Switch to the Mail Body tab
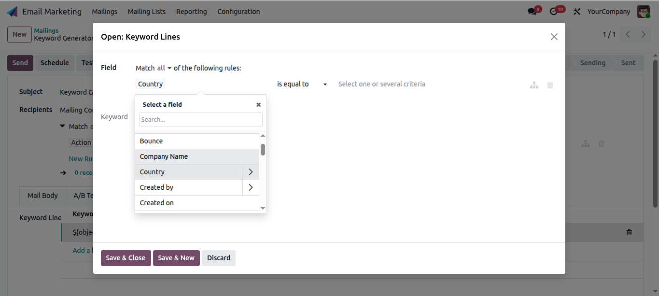This screenshot has width=659, height=296. click(x=42, y=196)
